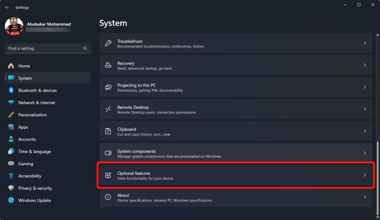Go back using the back arrow

[7, 7]
